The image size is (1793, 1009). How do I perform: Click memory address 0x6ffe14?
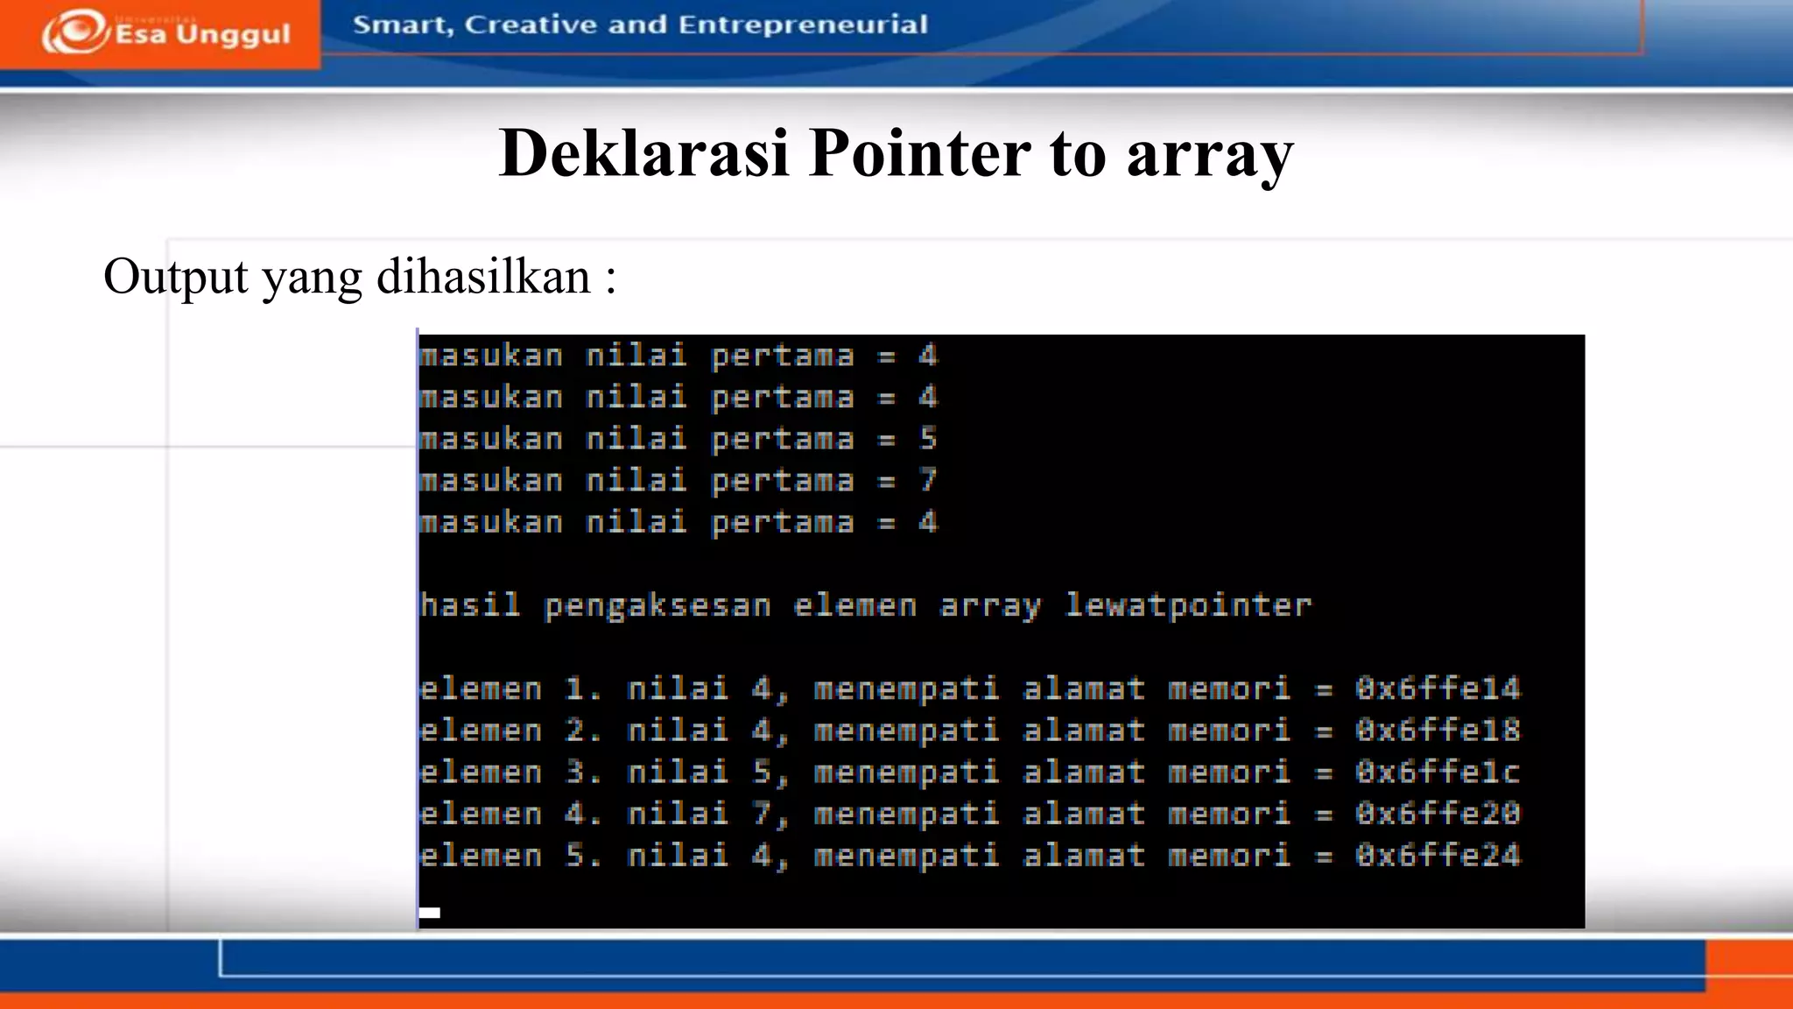[1438, 688]
